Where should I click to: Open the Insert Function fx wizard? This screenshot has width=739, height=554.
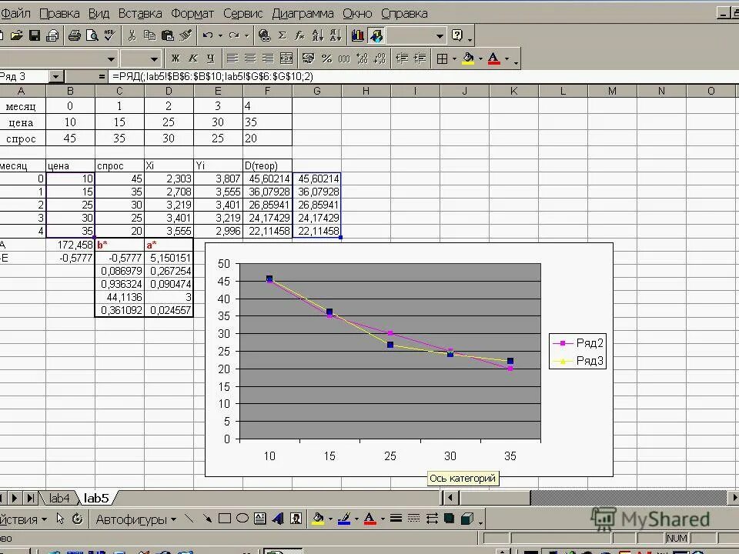299,35
